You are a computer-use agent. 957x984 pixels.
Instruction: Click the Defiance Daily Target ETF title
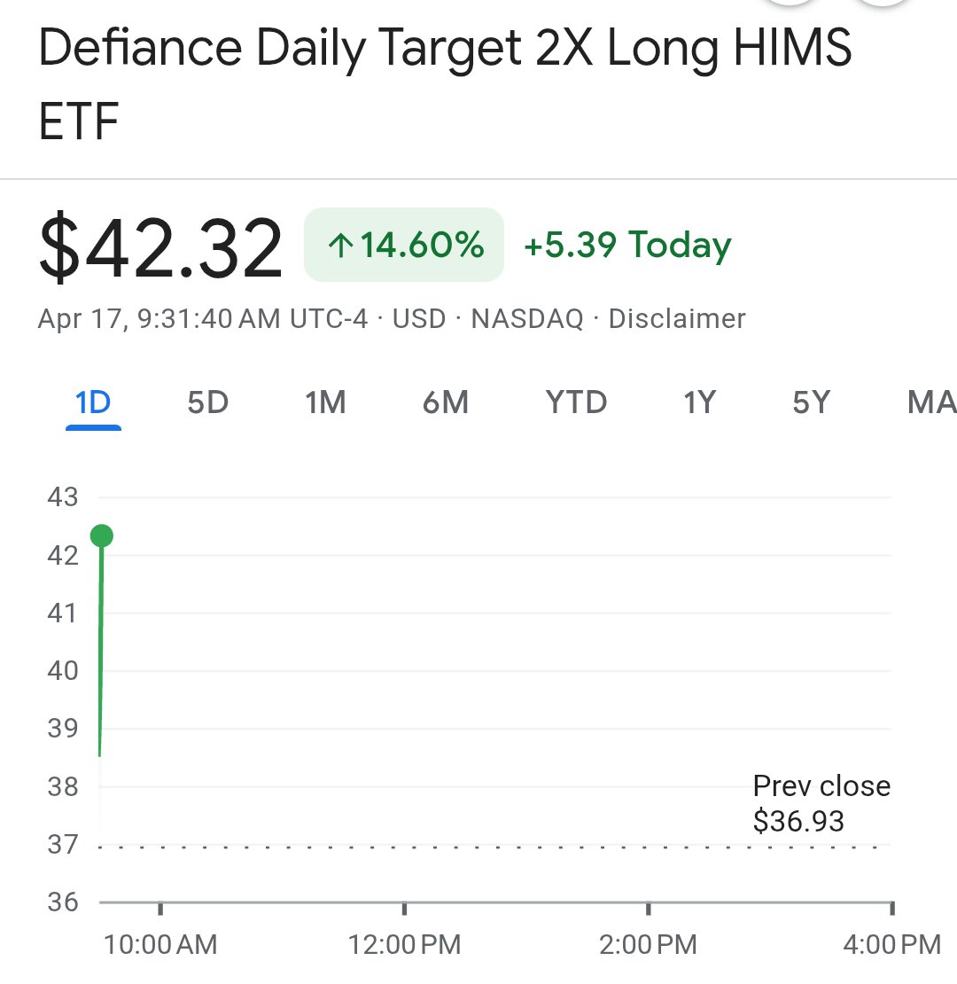[445, 84]
